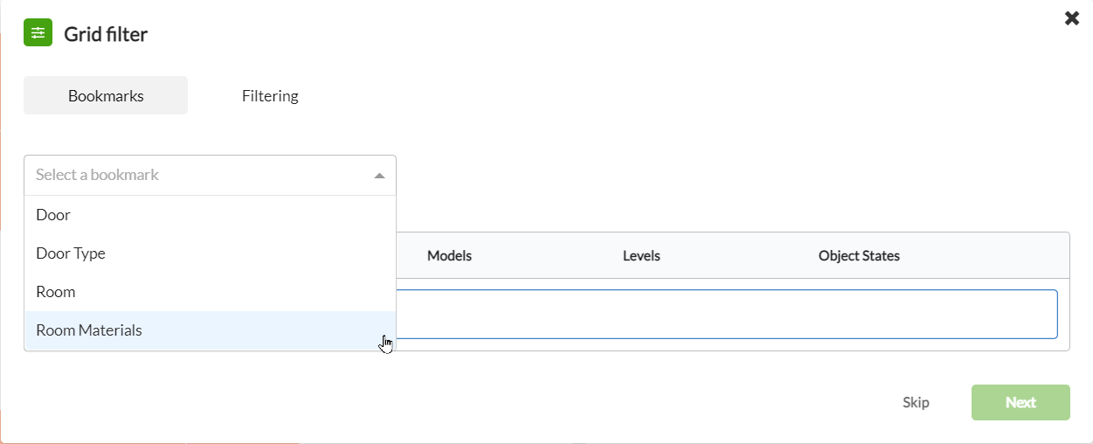
Task: Focus the filter text input field
Action: click(x=727, y=314)
